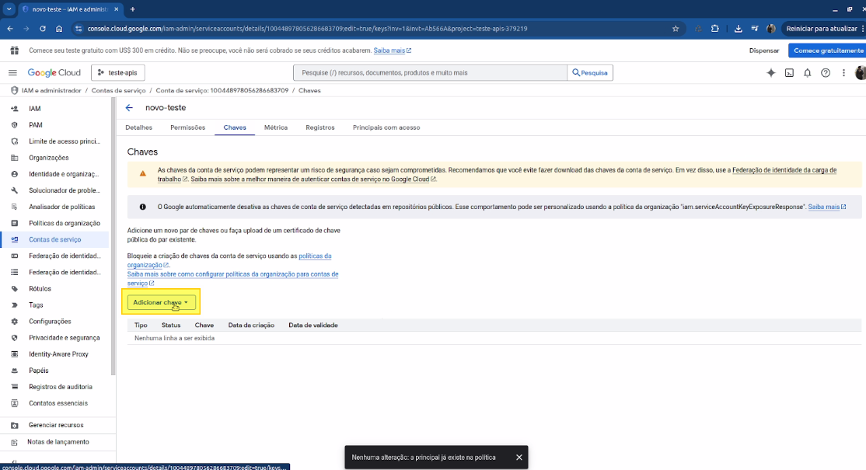
Task: Close the 'Nenhuma alteração' notification
Action: click(x=519, y=458)
